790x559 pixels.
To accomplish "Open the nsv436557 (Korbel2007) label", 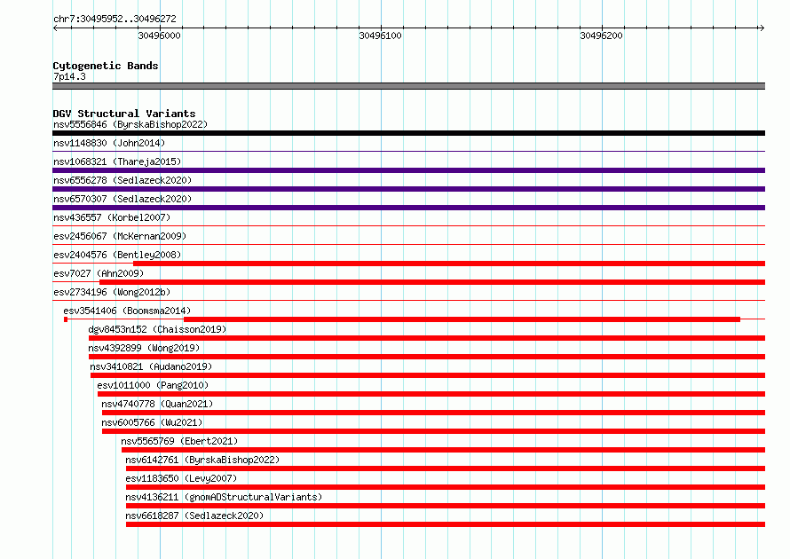I will pyautogui.click(x=112, y=217).
